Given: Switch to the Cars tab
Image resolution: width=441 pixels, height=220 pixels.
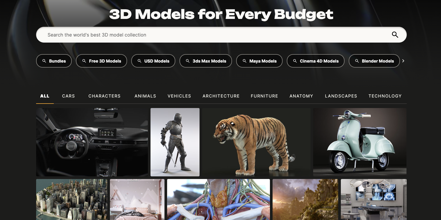Looking at the screenshot, I should coord(69,96).
